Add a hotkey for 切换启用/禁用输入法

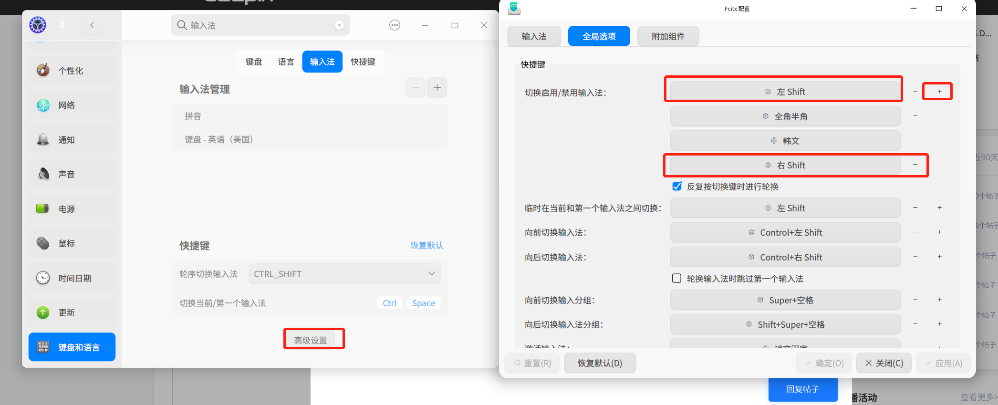point(939,91)
